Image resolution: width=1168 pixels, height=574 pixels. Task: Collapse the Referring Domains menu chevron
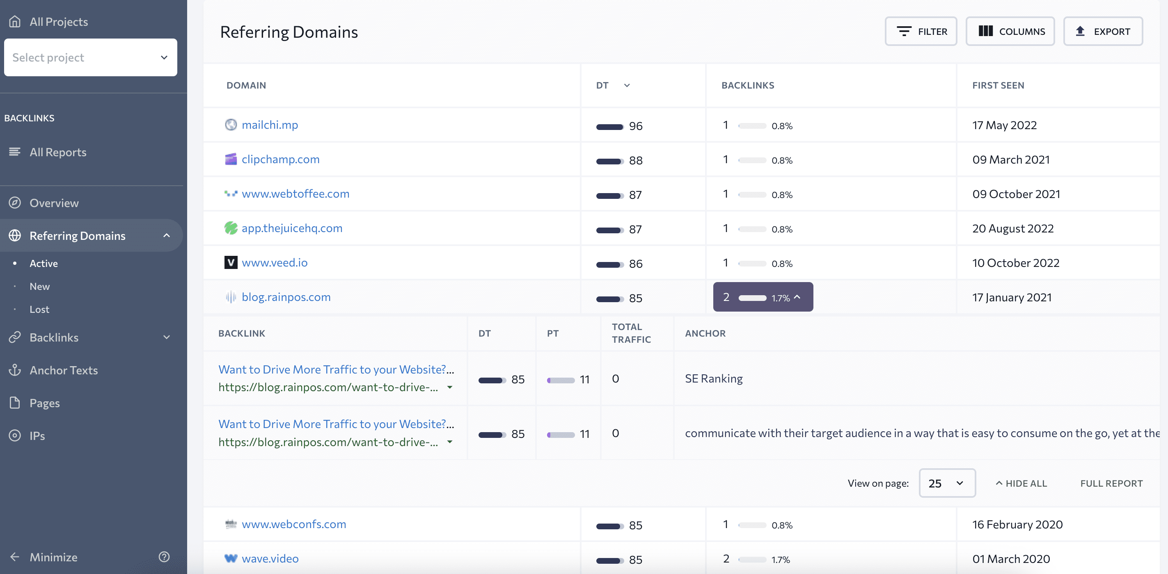point(166,235)
